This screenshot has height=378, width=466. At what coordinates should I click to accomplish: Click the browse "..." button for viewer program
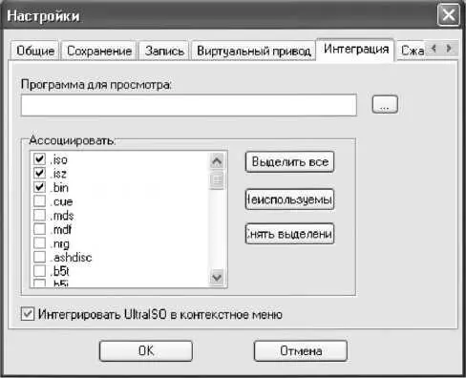[x=385, y=104]
